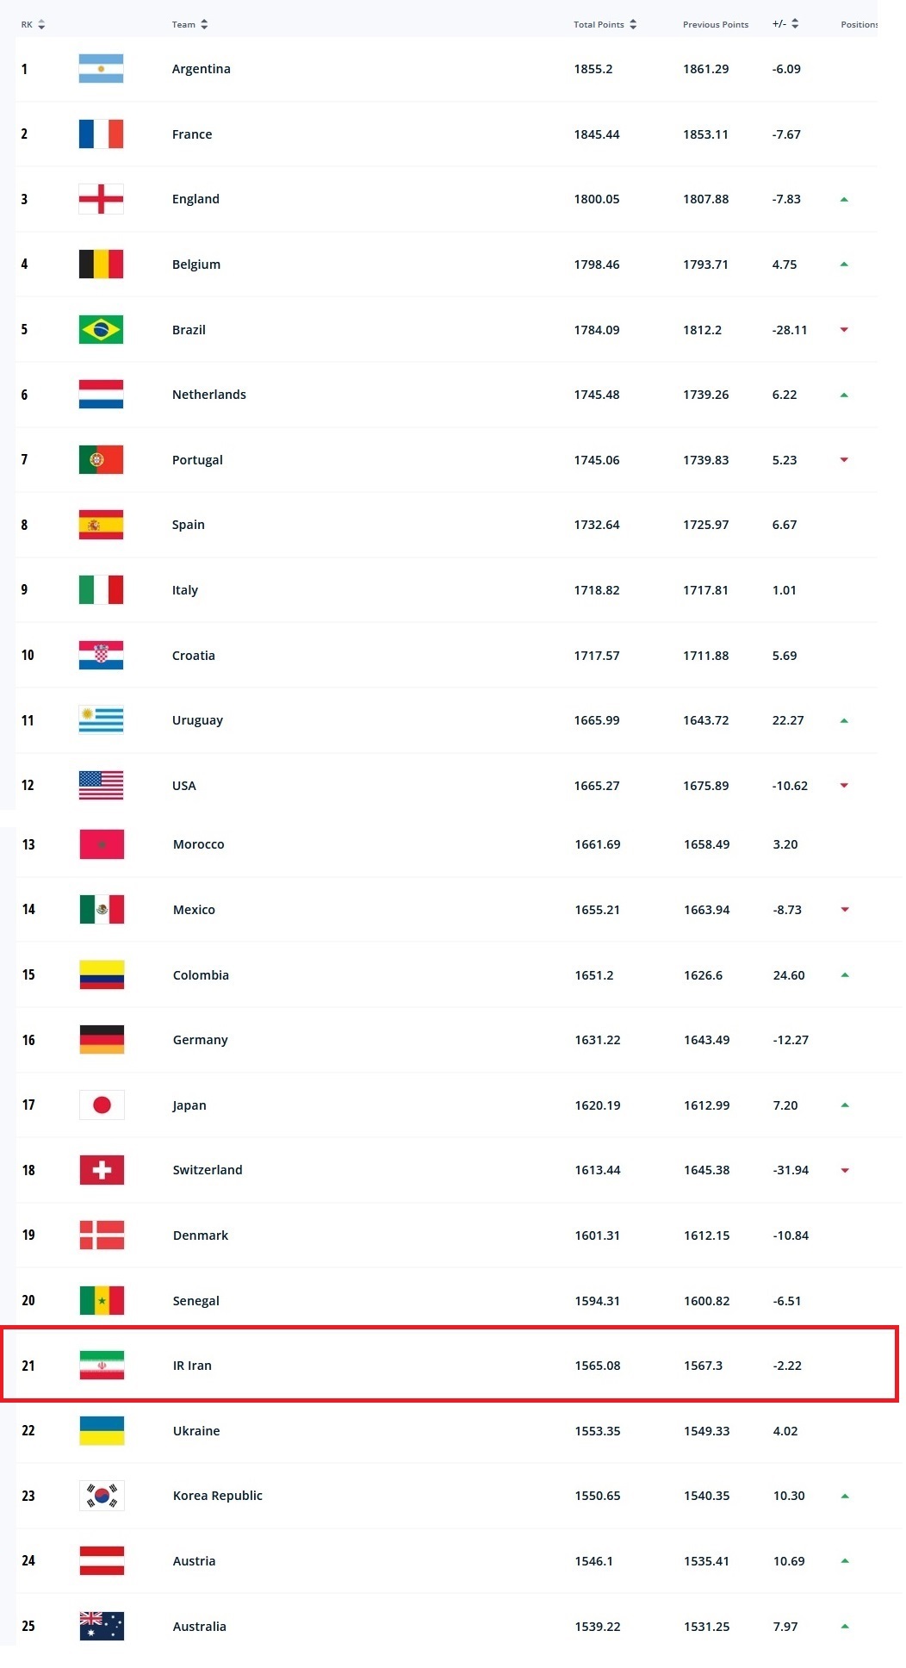This screenshot has height=1668, width=906.
Task: Click the Portugal flag icon
Action: click(101, 459)
